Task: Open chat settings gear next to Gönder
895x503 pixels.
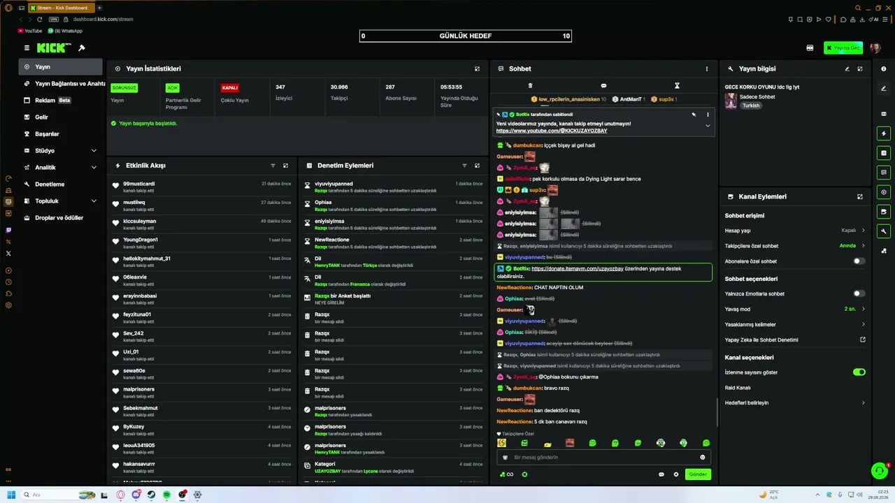Action: coord(676,474)
